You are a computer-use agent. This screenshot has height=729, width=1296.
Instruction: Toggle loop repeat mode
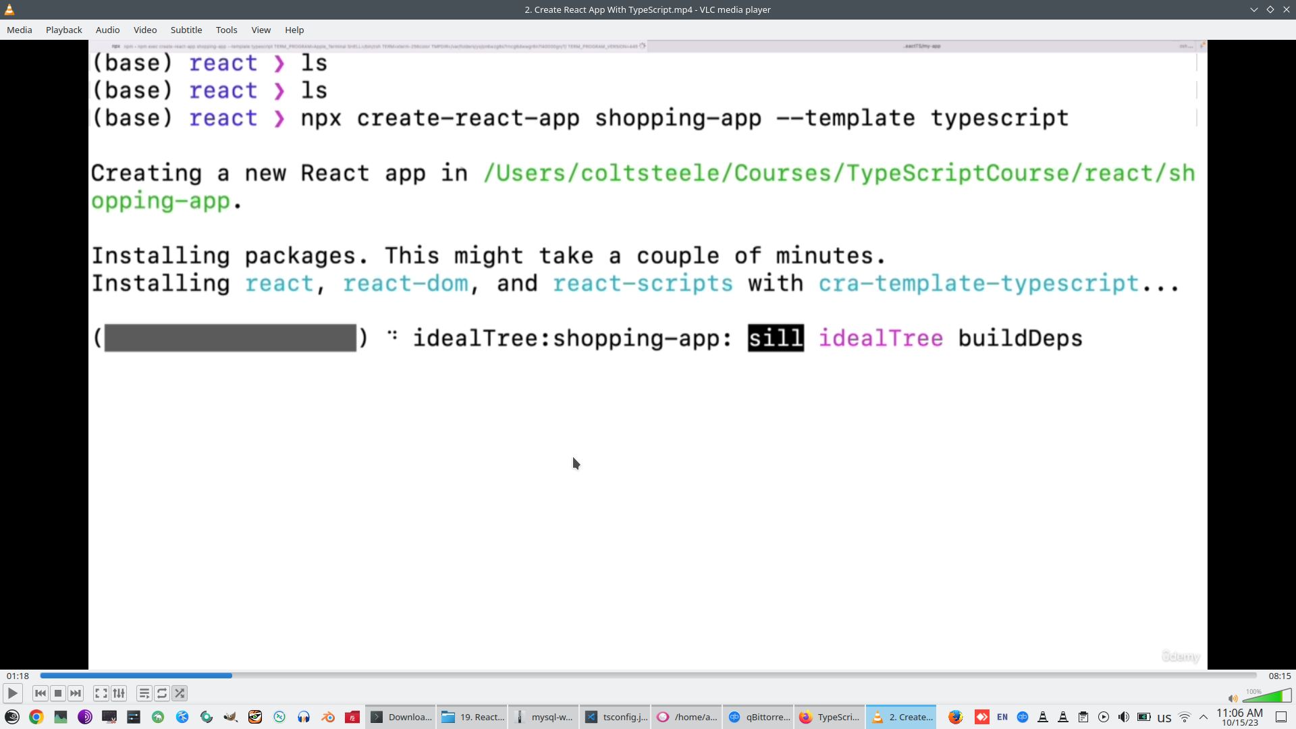(x=162, y=693)
